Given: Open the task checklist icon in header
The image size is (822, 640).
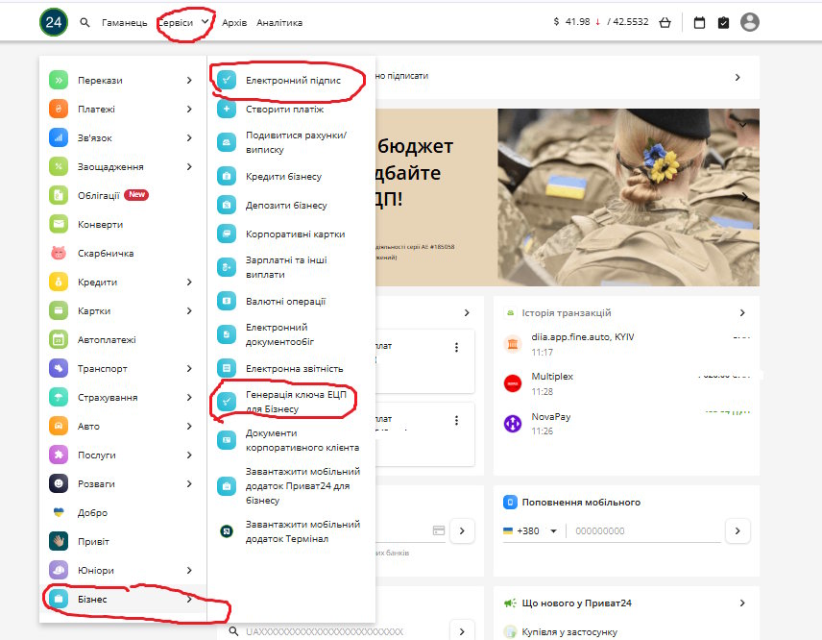Looking at the screenshot, I should tap(723, 23).
